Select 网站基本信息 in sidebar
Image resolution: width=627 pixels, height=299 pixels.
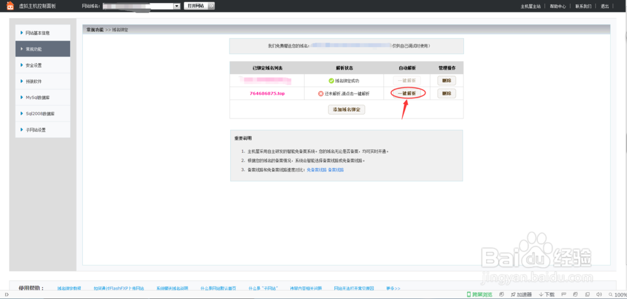[43, 33]
